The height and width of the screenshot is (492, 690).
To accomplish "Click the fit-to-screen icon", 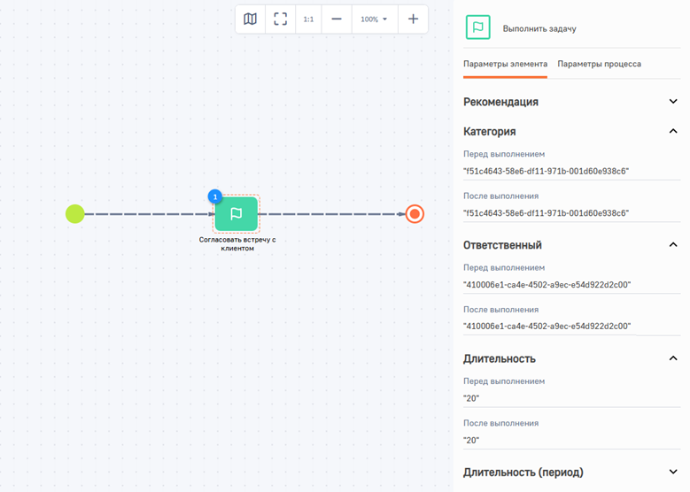I will point(280,19).
